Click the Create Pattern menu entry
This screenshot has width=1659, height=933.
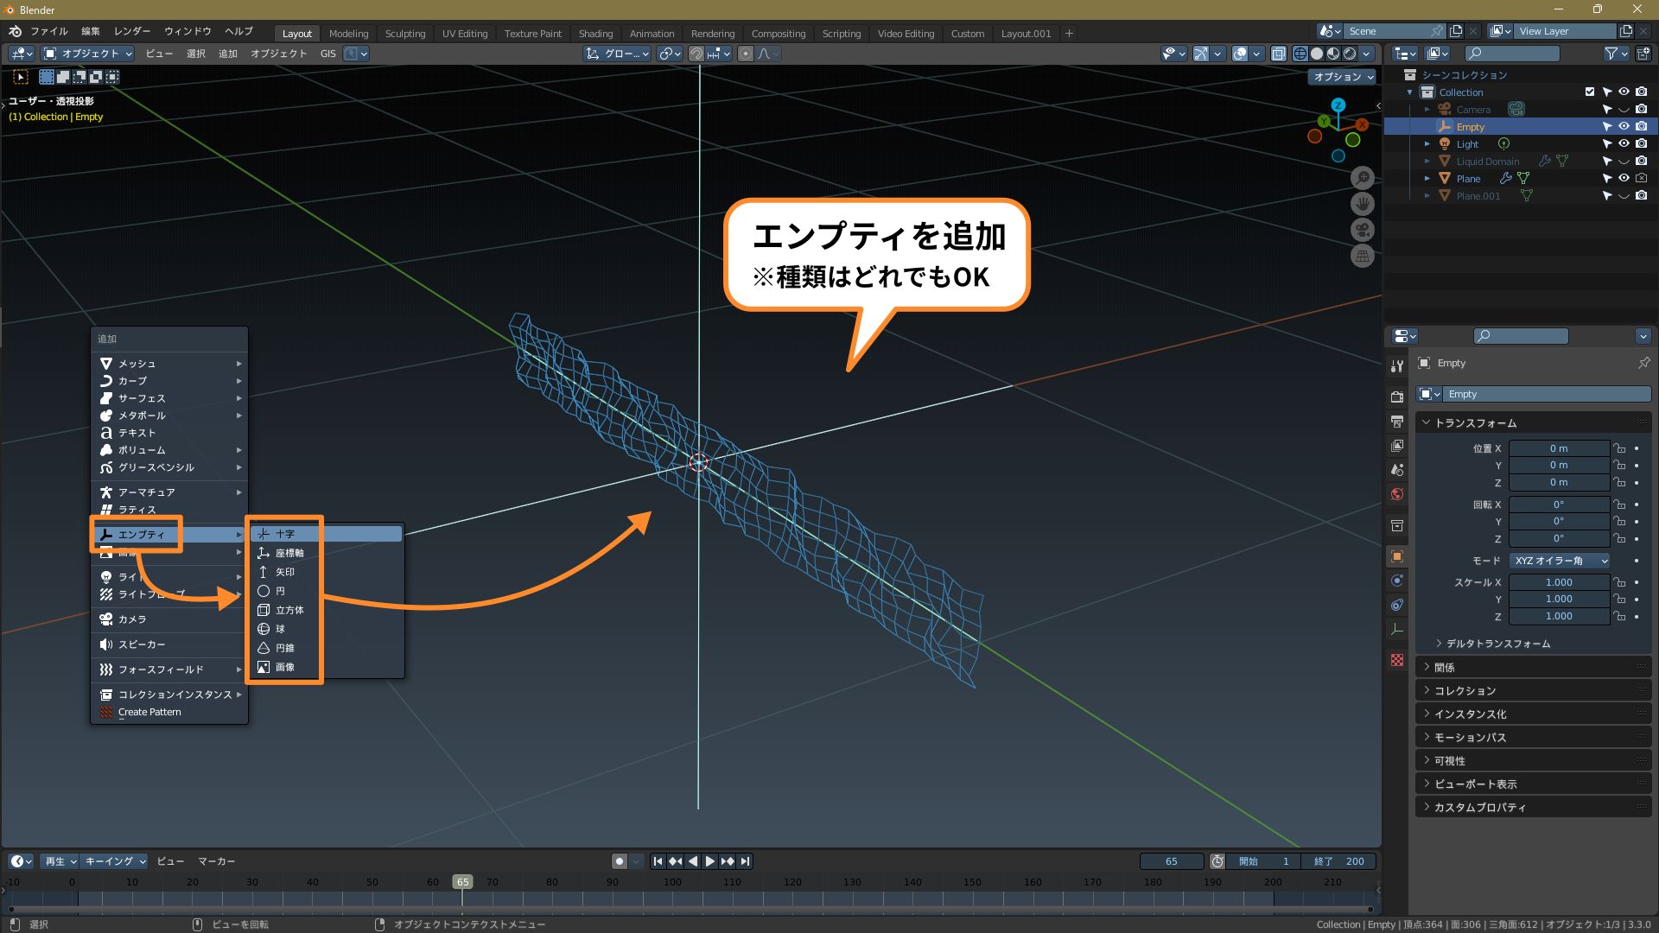149,713
